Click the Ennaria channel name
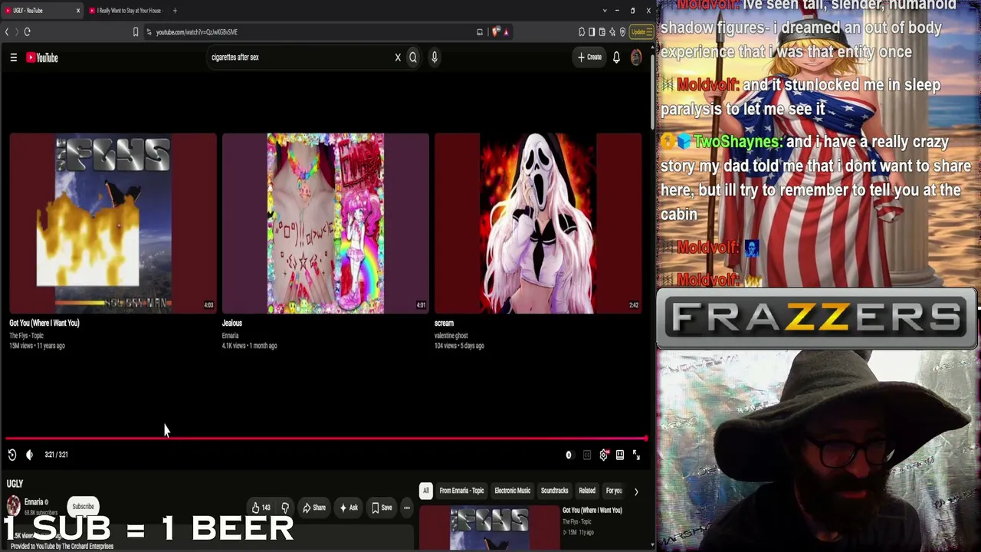This screenshot has width=981, height=552. click(34, 502)
